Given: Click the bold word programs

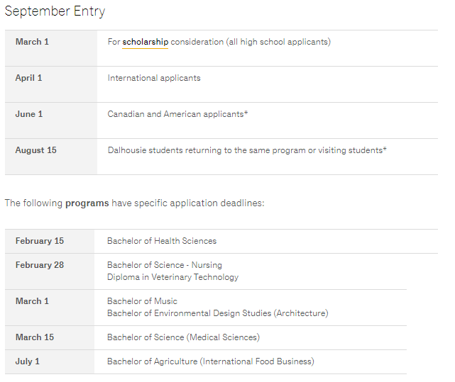Looking at the screenshot, I should coord(87,203).
